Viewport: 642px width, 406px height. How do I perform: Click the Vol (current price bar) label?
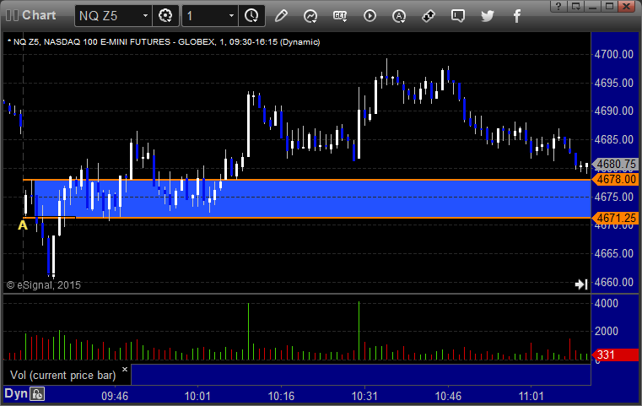coord(63,376)
